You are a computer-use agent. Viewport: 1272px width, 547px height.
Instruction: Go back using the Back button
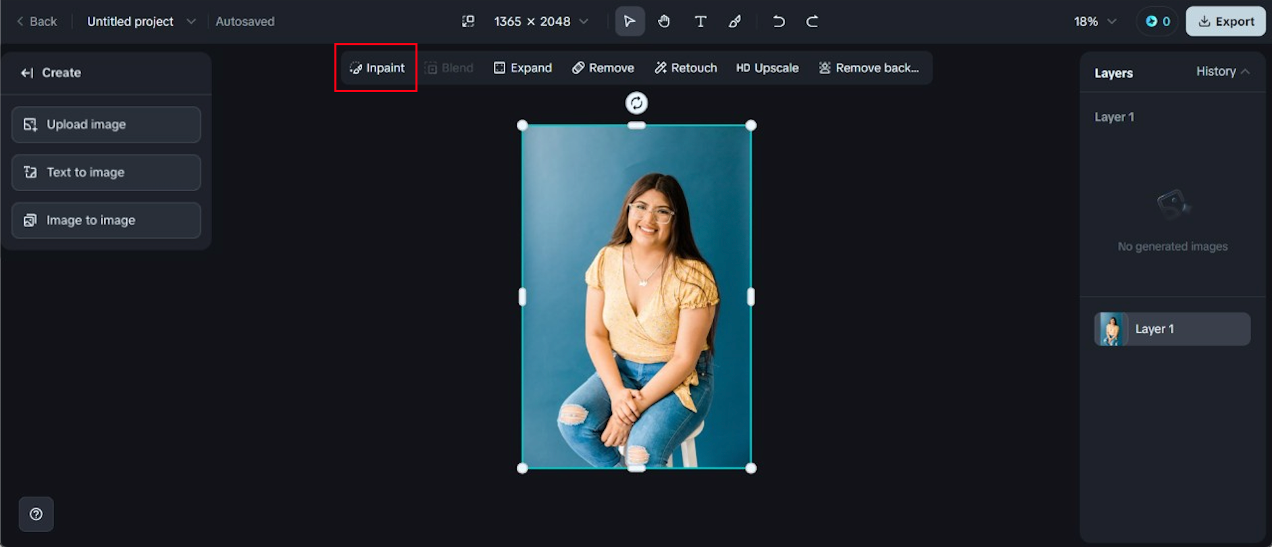tap(37, 22)
